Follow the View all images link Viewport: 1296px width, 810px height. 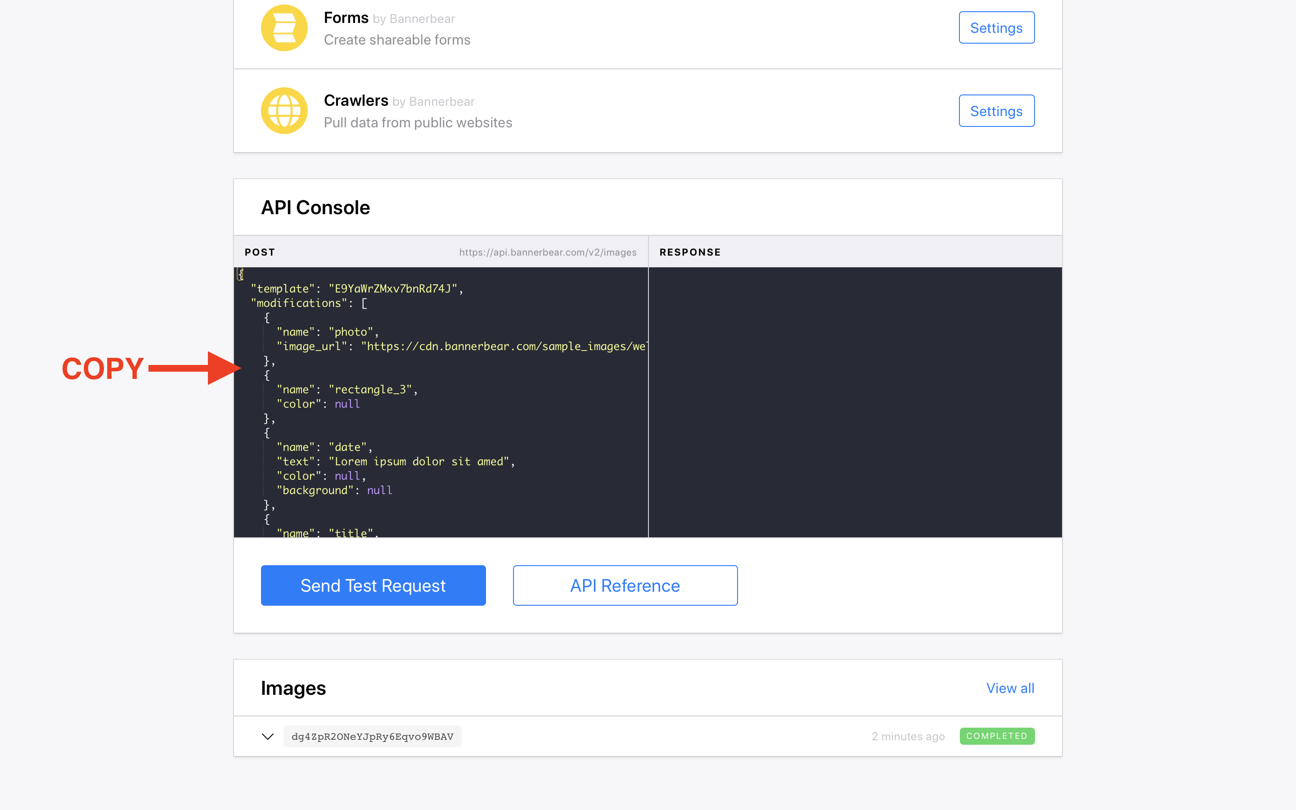pos(1010,688)
